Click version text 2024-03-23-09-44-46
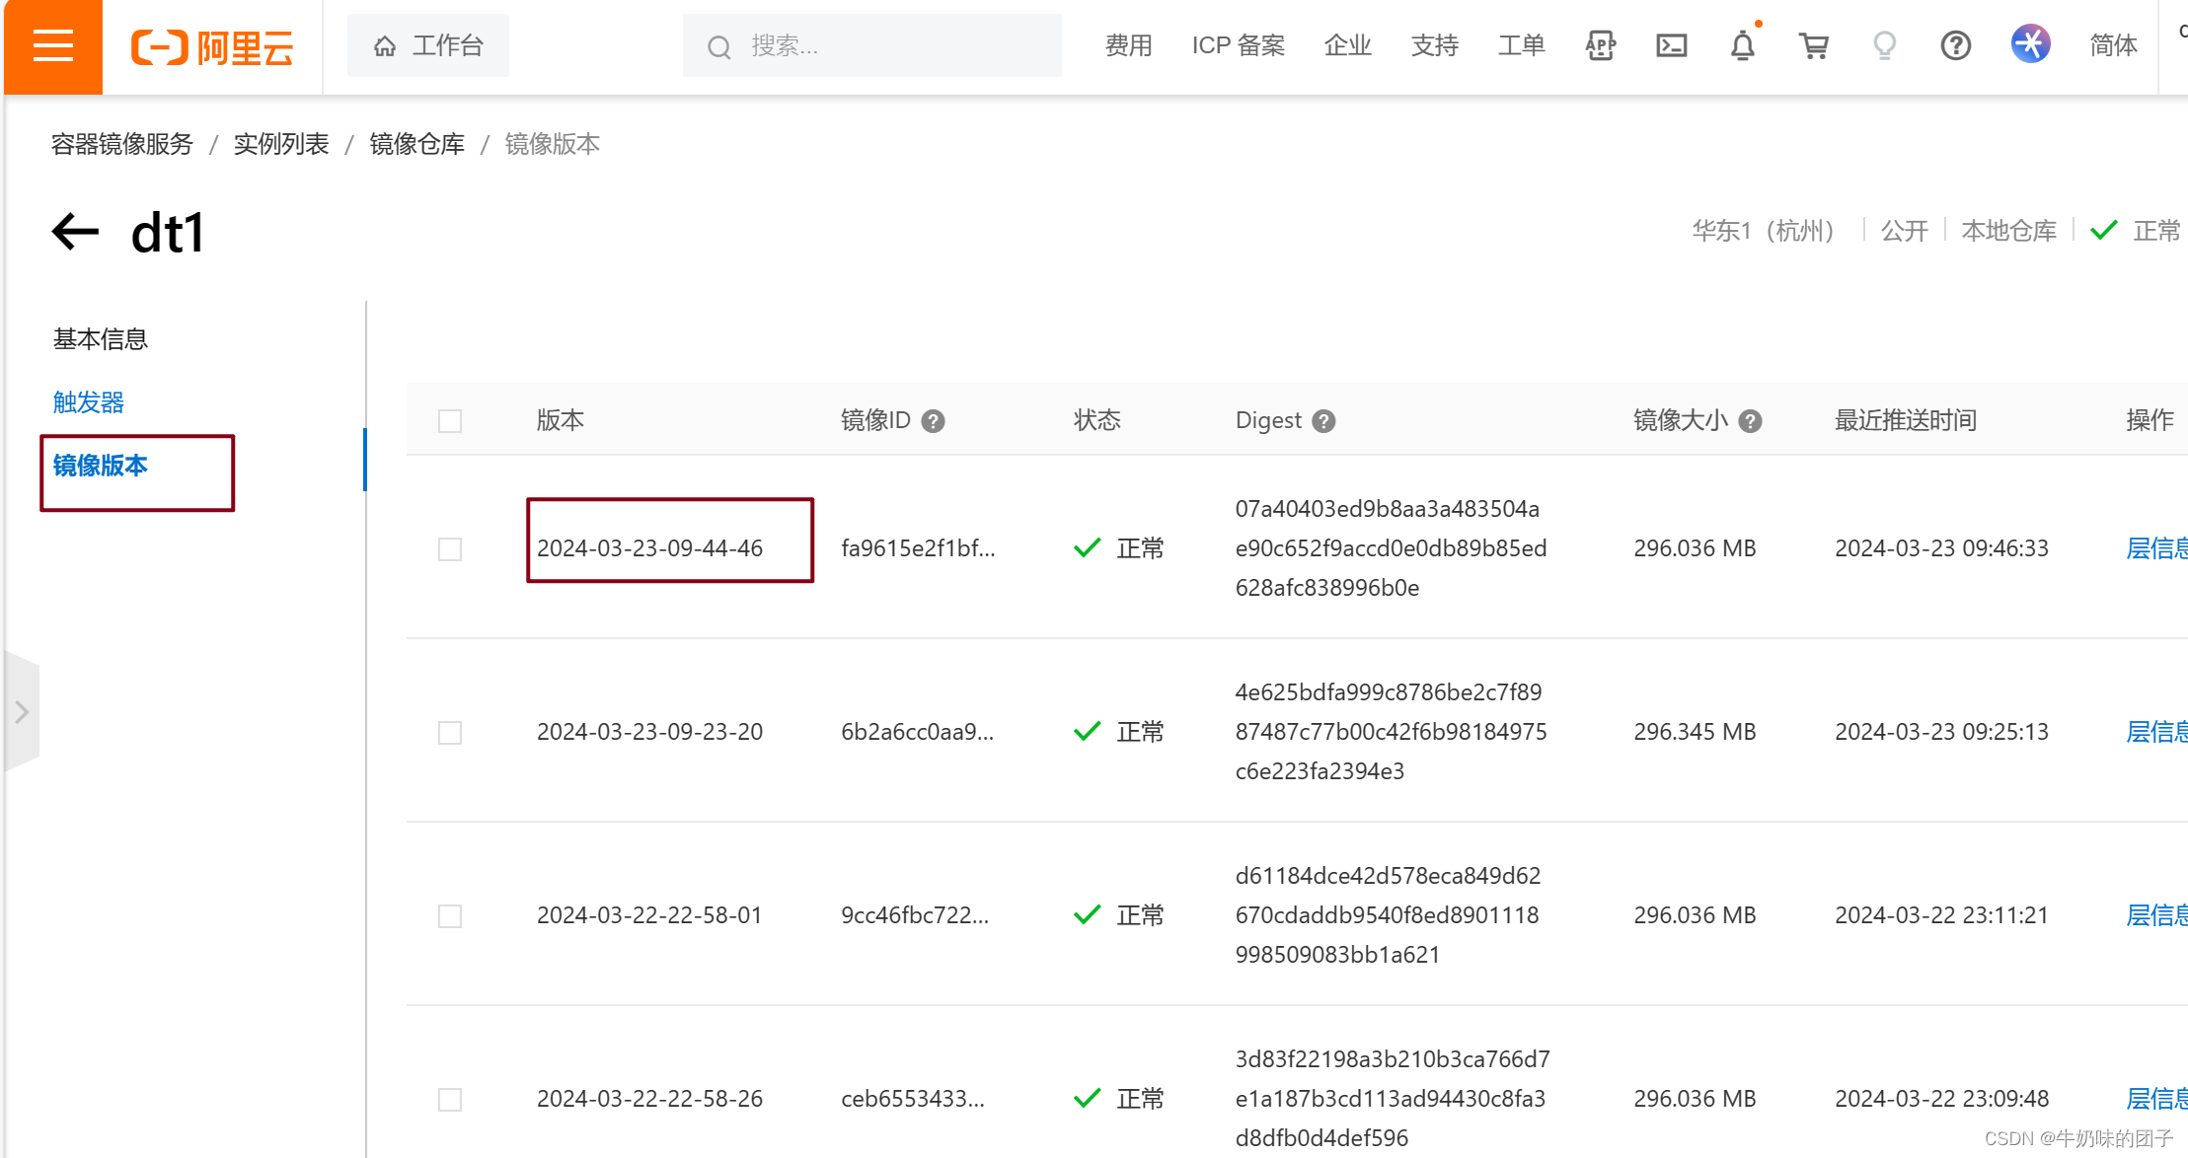This screenshot has height=1158, width=2188. pyautogui.click(x=649, y=548)
